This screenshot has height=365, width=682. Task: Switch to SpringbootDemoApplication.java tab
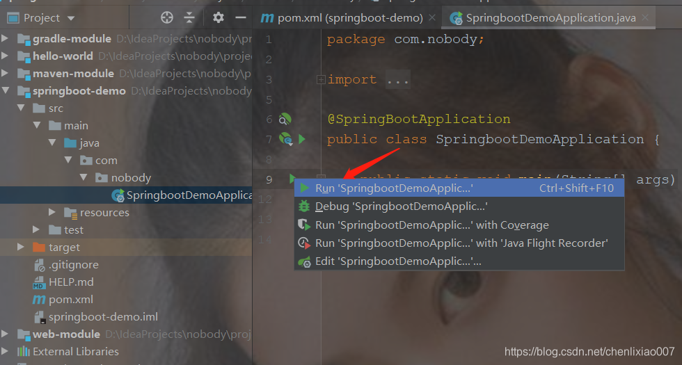coord(542,18)
